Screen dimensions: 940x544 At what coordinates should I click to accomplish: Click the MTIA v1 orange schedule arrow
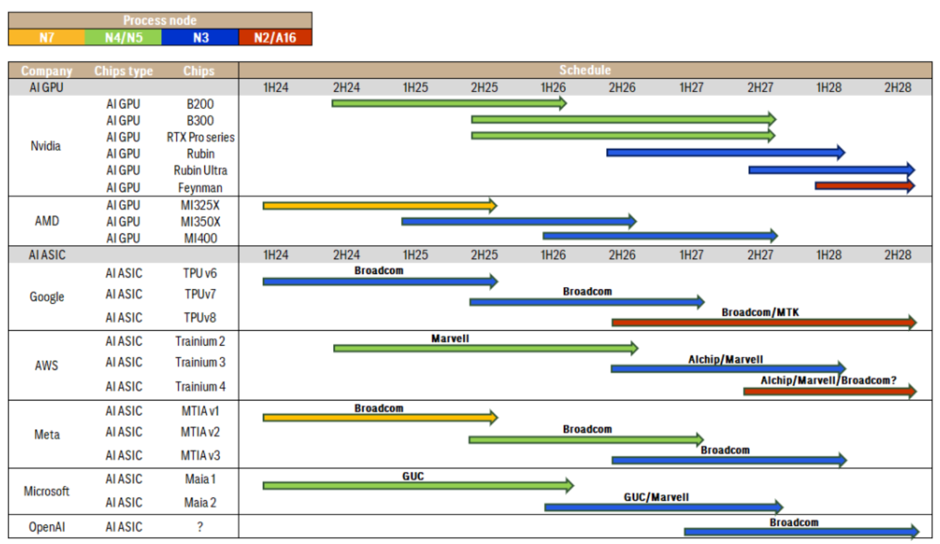pos(380,418)
